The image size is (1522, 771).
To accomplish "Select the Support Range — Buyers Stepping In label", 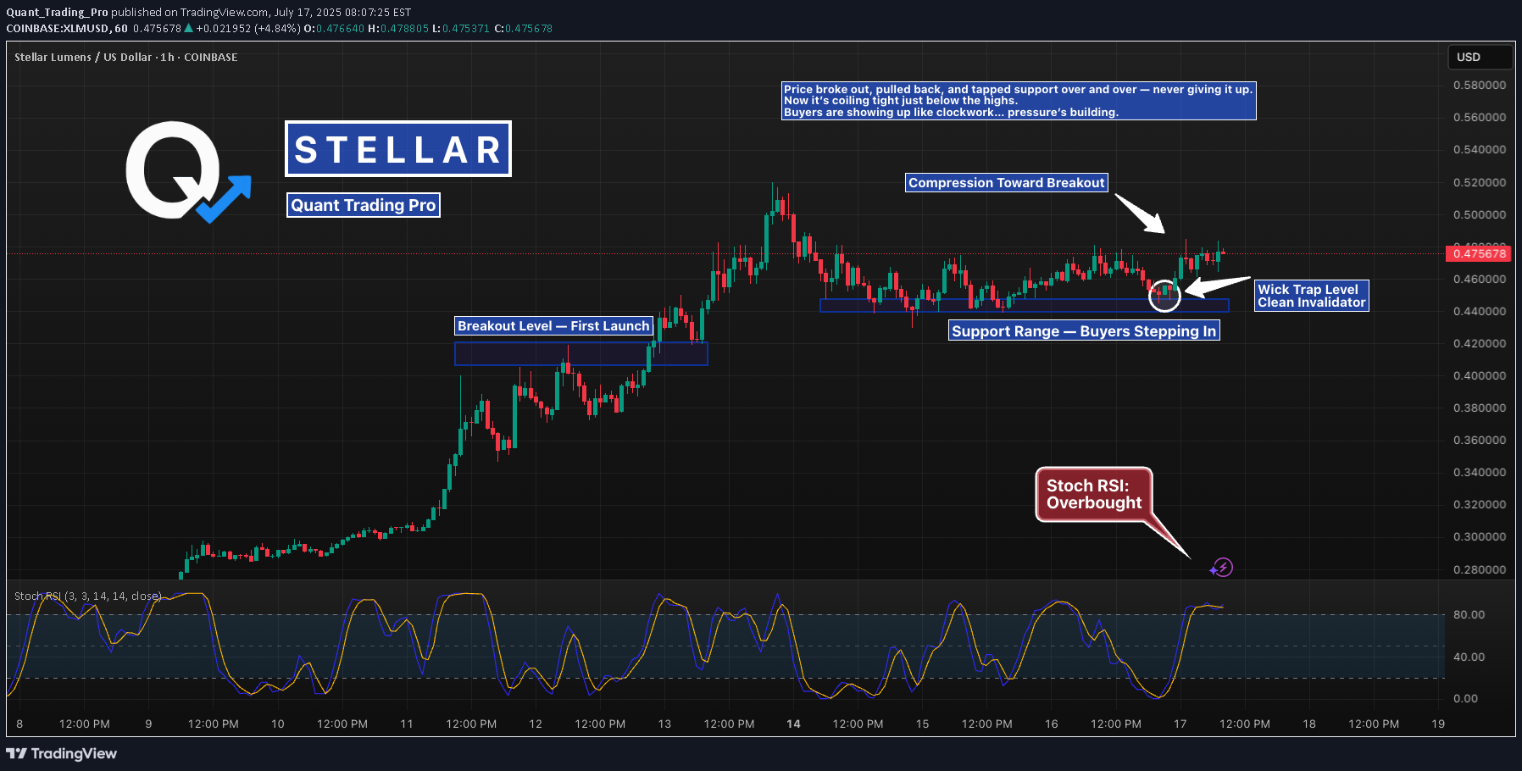I will pos(1084,331).
